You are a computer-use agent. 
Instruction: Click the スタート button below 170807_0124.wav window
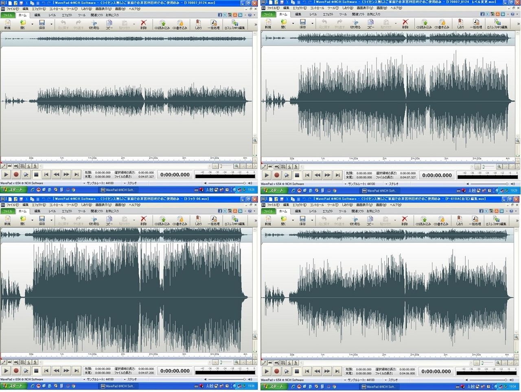[13, 190]
